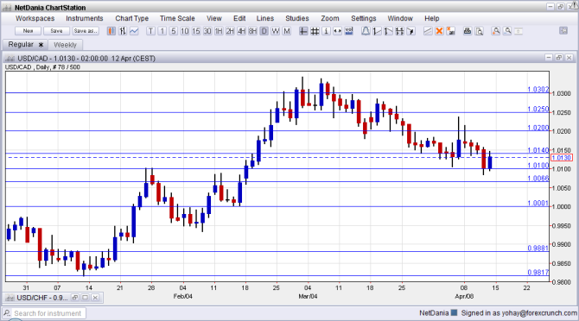Select the minimized USD/CHF chart window
Image resolution: width=579 pixels, height=321 pixels.
coord(42,298)
